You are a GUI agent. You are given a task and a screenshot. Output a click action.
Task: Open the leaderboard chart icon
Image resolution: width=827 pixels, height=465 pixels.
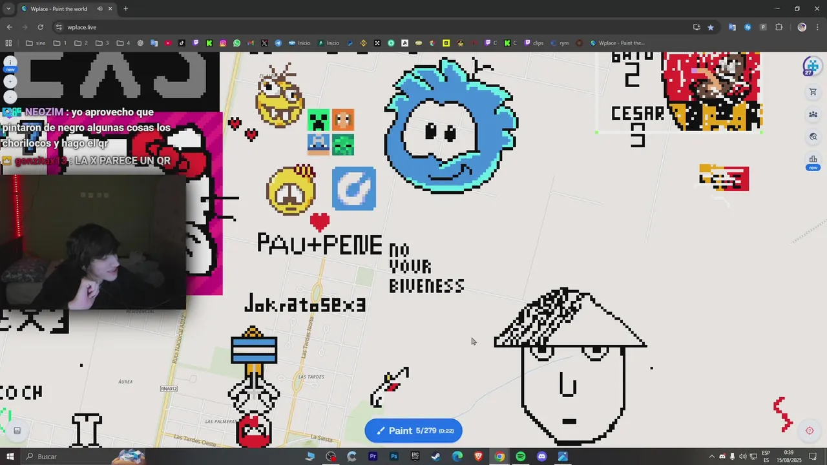click(x=813, y=160)
